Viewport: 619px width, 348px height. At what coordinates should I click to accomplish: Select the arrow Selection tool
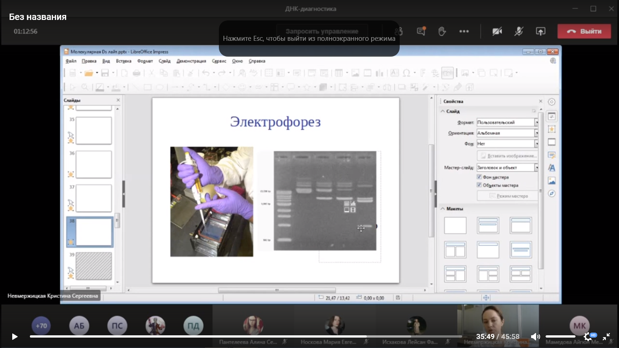pos(73,87)
